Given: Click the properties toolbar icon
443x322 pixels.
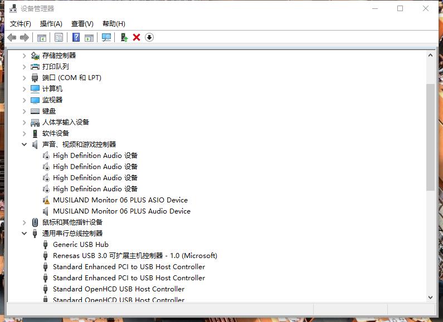Looking at the screenshot, I should [59, 37].
